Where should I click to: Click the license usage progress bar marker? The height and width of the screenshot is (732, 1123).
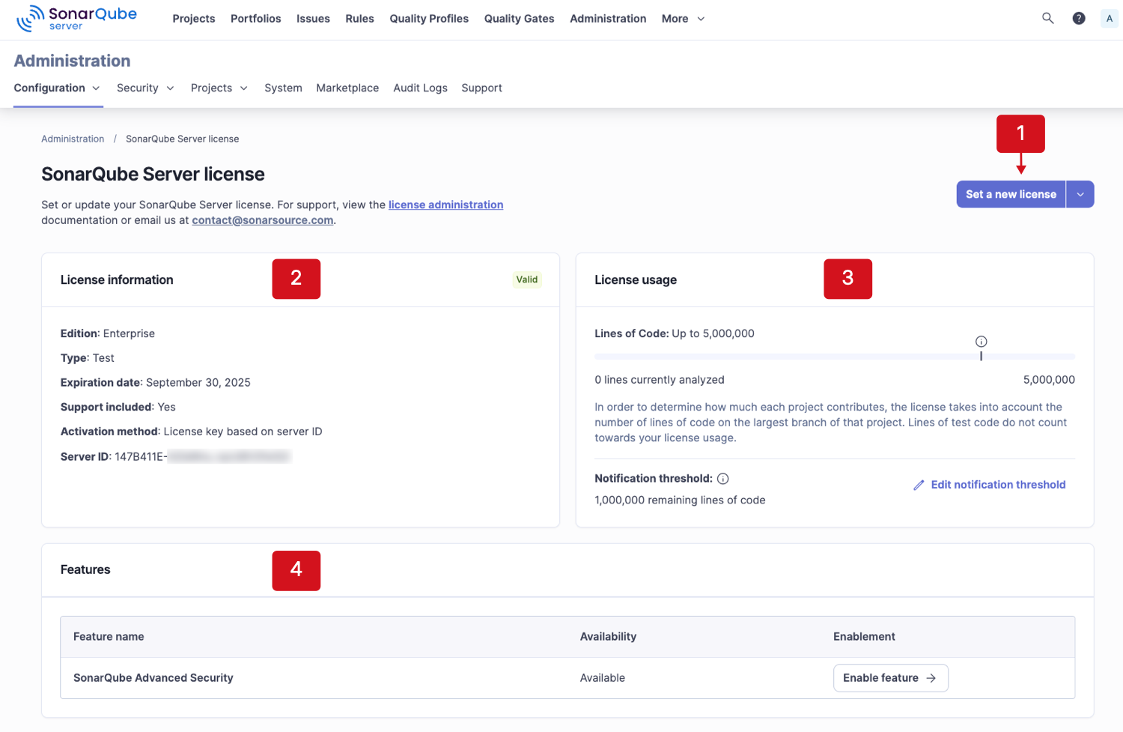pos(981,357)
